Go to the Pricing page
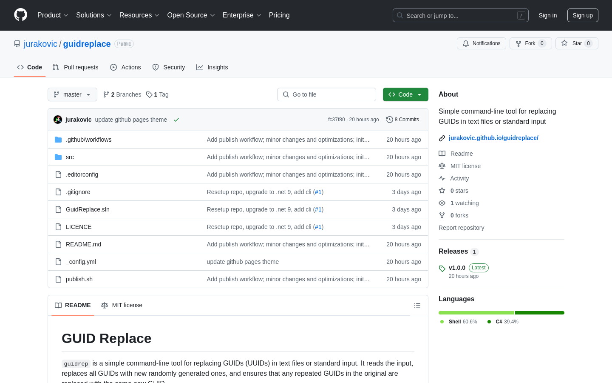Image resolution: width=612 pixels, height=383 pixels. (279, 15)
